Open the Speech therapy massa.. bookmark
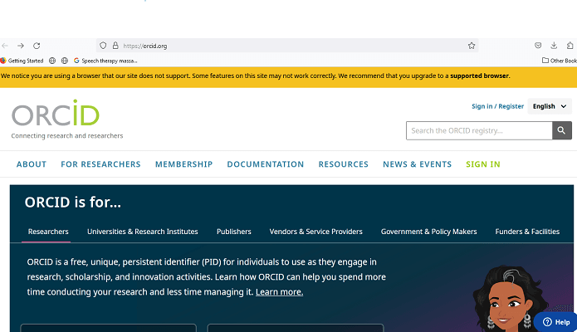The image size is (577, 332). 105,61
